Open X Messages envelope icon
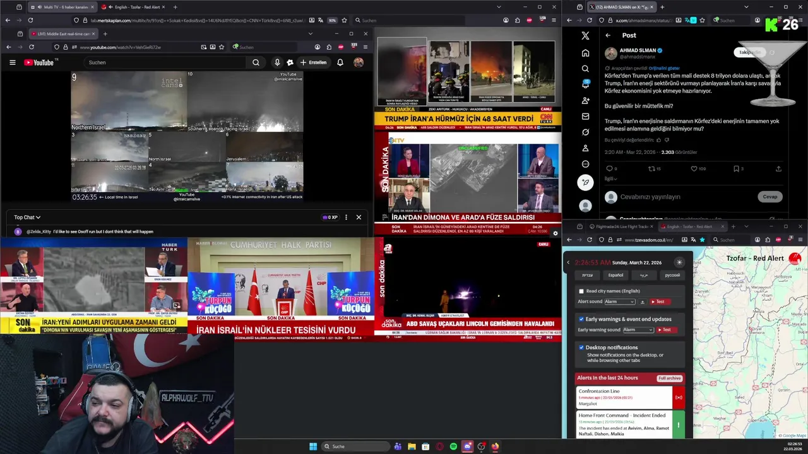The height and width of the screenshot is (454, 808). (x=585, y=116)
